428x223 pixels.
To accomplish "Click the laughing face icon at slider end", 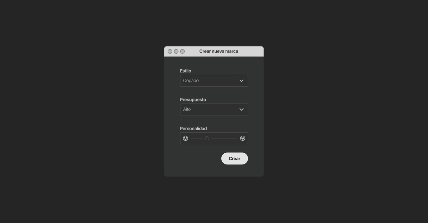I will pyautogui.click(x=243, y=138).
